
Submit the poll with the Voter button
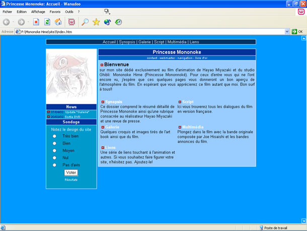tap(71, 172)
